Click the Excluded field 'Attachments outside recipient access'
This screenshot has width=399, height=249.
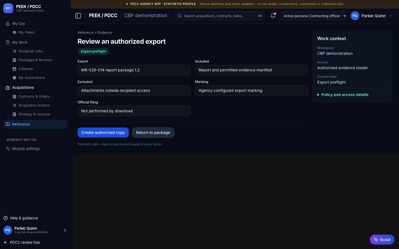[x=134, y=90]
